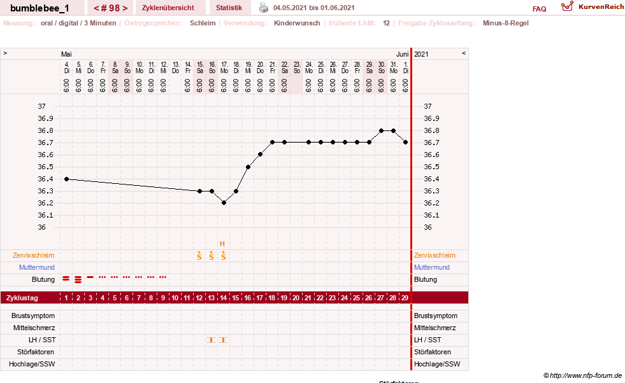625x383 pixels.
Task: Click left Muttermund row label
Action: (x=37, y=267)
